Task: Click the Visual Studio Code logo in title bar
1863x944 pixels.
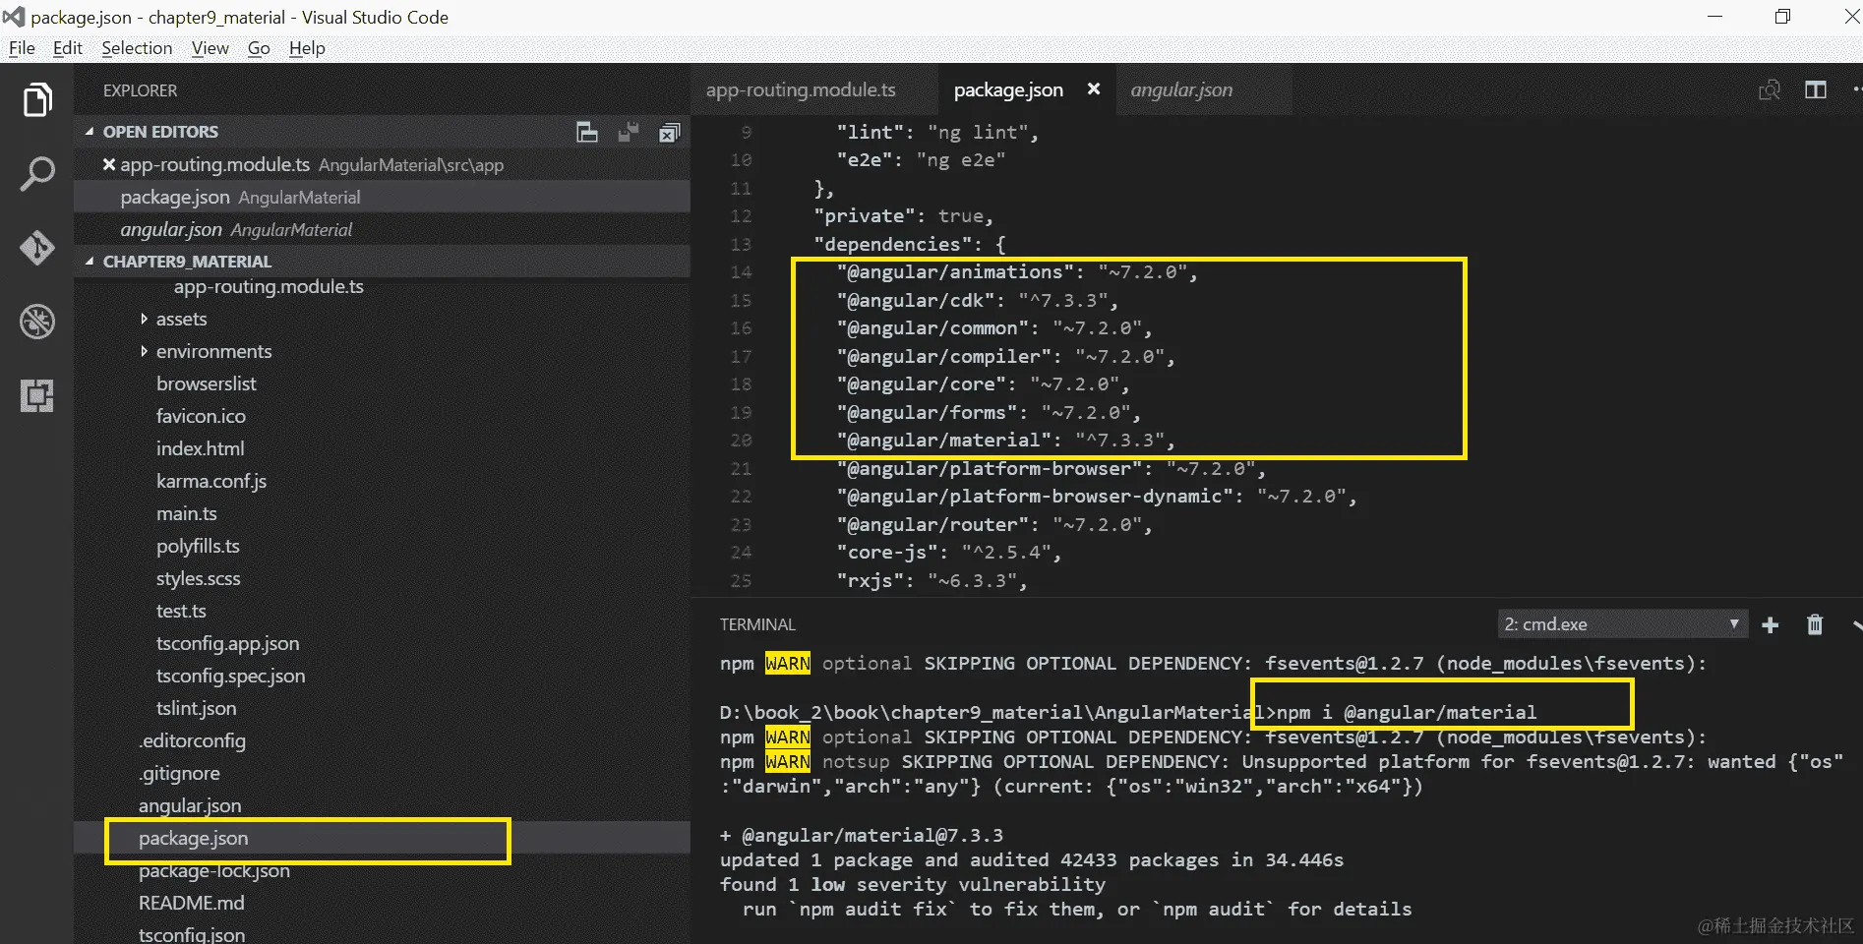Action: point(14,17)
